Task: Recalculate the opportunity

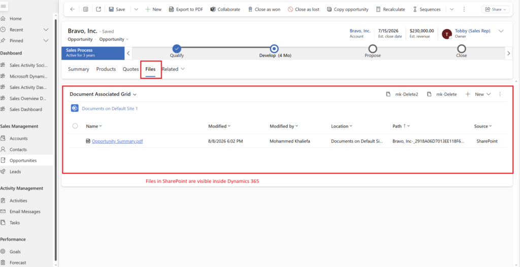Action: 391,9
